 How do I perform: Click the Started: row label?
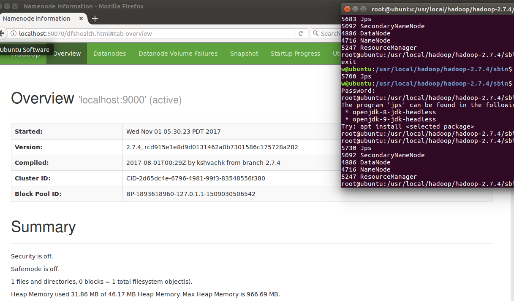(x=29, y=132)
